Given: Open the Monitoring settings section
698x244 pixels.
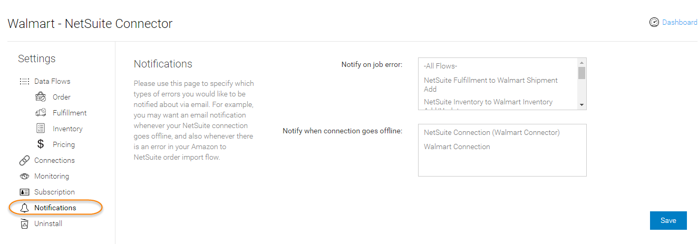Looking at the screenshot, I should pyautogui.click(x=52, y=176).
